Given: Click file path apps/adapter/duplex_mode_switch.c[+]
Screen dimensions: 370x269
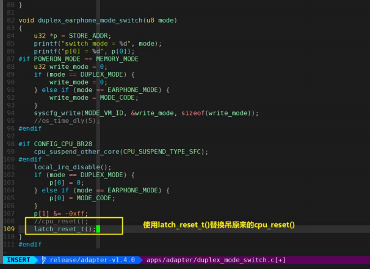Looking at the screenshot, I should (x=216, y=260).
